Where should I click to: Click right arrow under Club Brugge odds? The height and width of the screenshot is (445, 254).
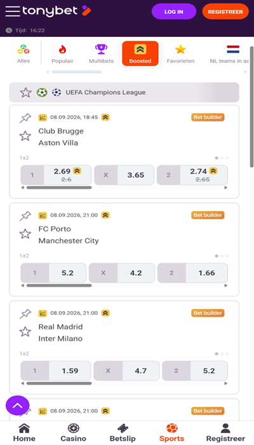226,188
